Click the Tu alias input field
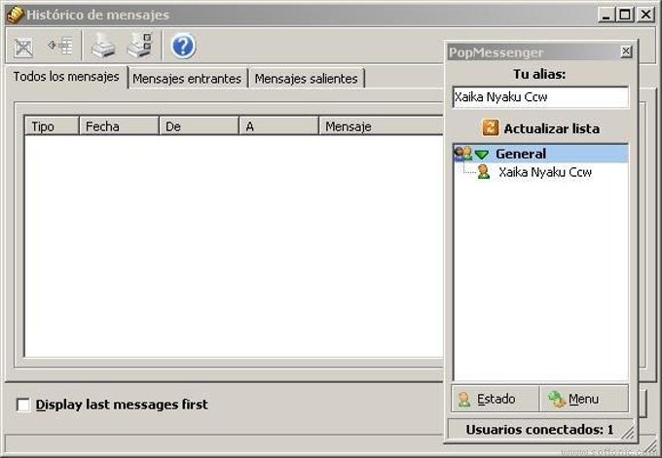662x458 pixels. point(540,97)
